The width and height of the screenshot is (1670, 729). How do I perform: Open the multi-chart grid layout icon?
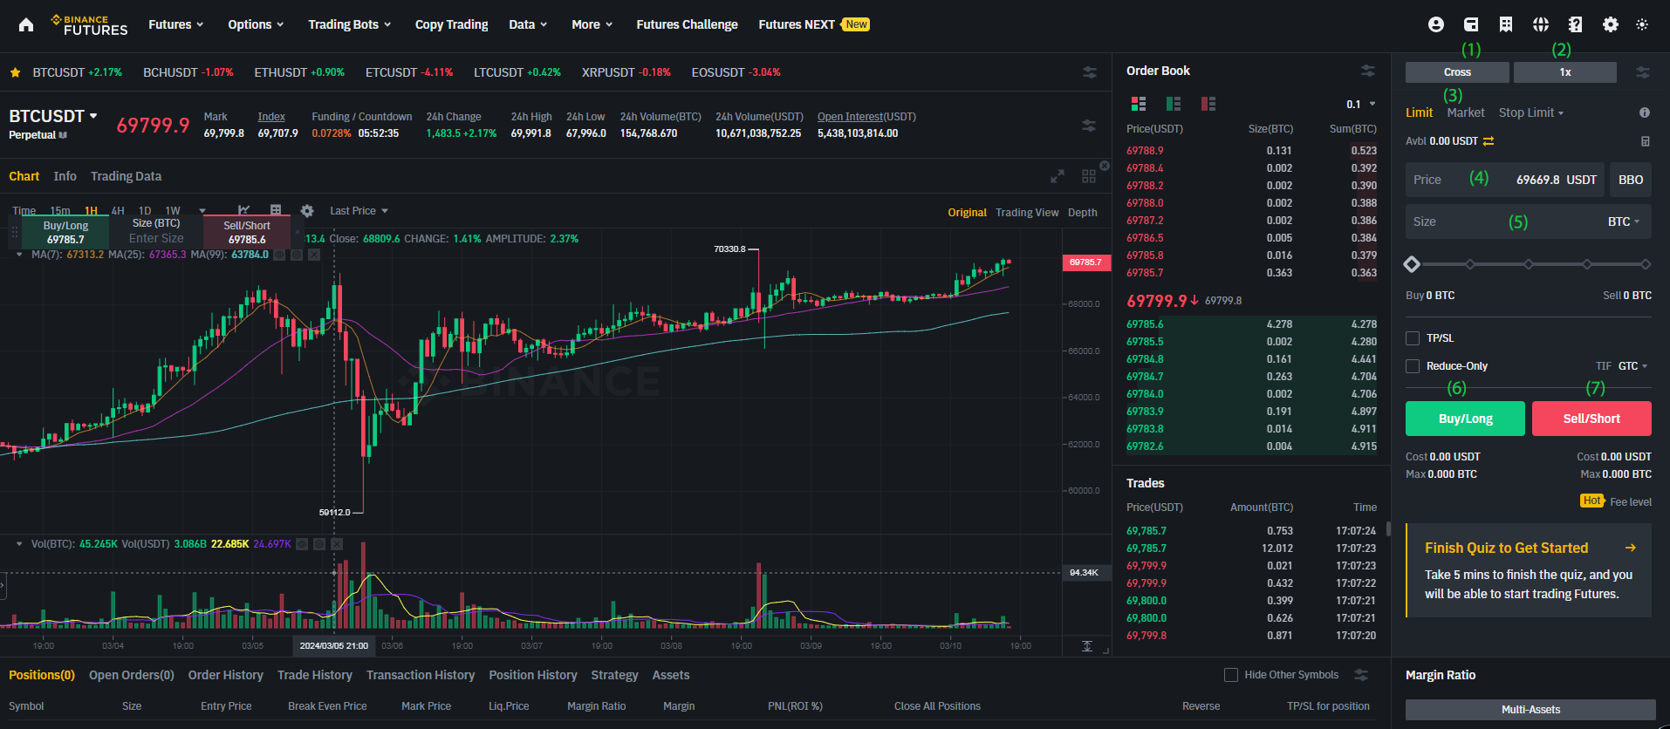click(x=1089, y=176)
